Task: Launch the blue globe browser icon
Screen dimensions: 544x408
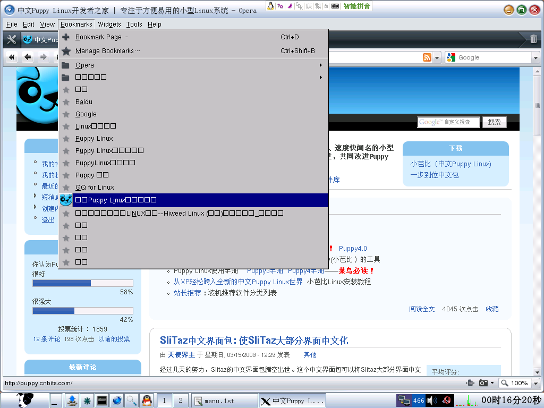Action: 117,401
